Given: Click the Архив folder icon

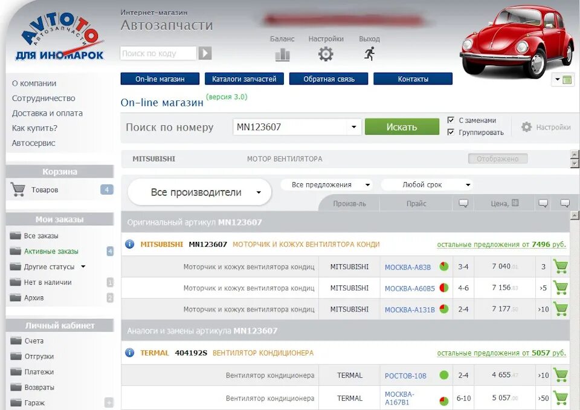Looking at the screenshot, I should (15, 298).
